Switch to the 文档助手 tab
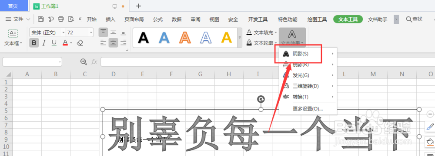 [378, 19]
